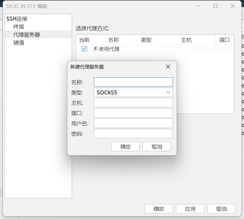The width and height of the screenshot is (244, 219).
Task: Confirm the new proxy with 确定
Action: [125, 146]
